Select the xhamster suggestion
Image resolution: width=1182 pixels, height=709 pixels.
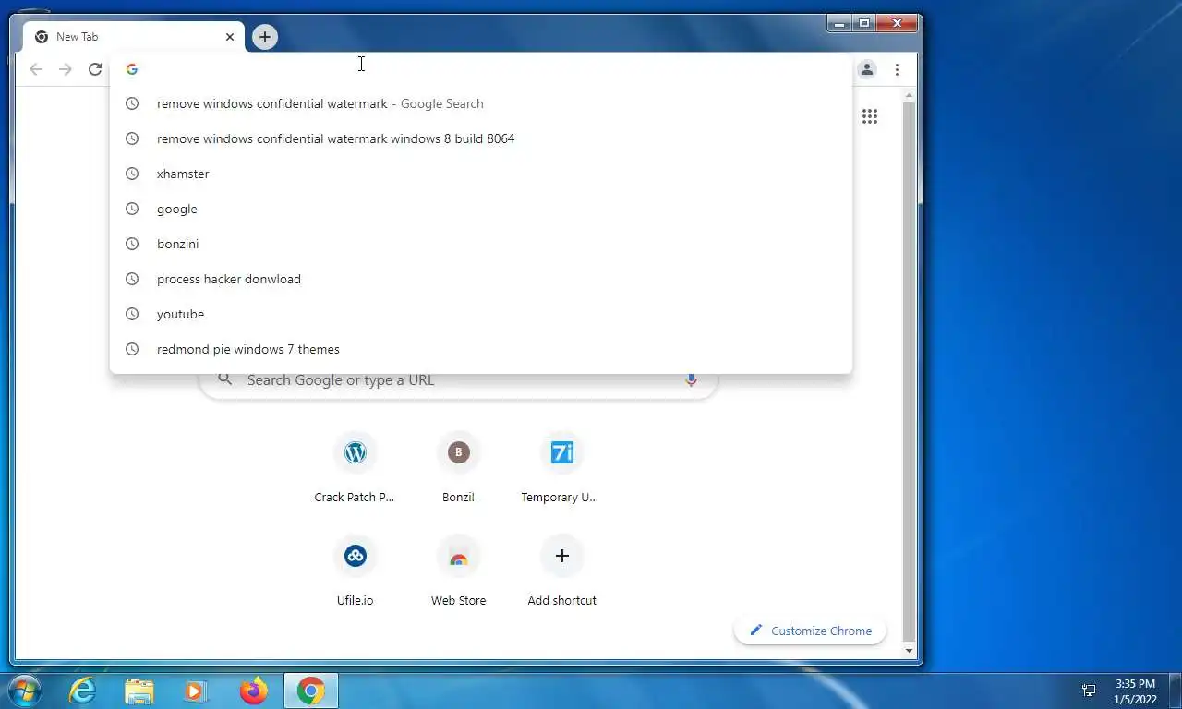point(481,174)
